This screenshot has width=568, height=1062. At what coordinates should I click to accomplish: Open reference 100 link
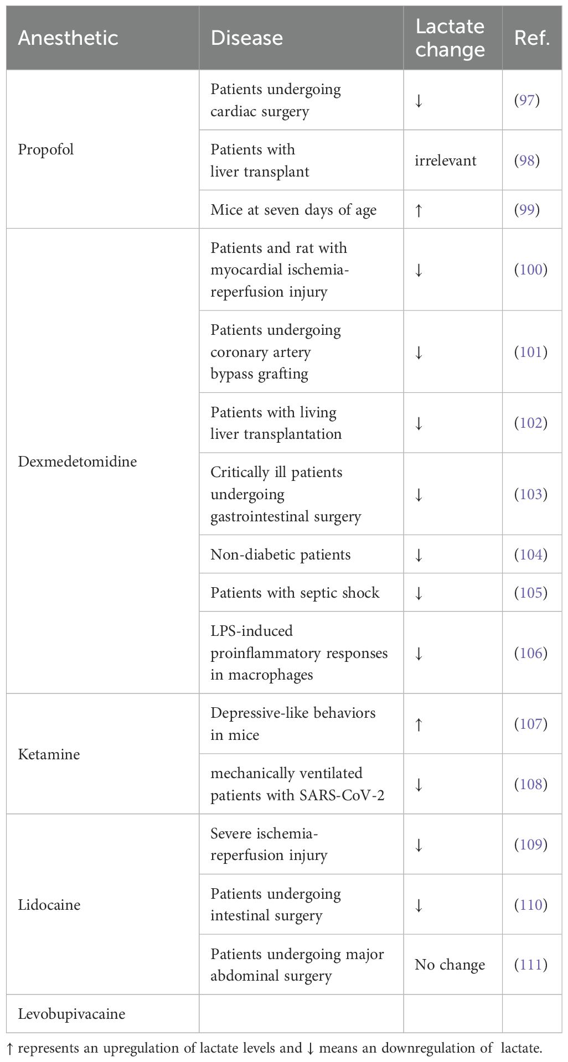pos(530,270)
